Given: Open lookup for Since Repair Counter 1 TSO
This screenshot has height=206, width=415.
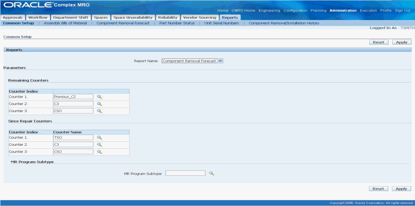Looking at the screenshot, I should tap(99, 138).
